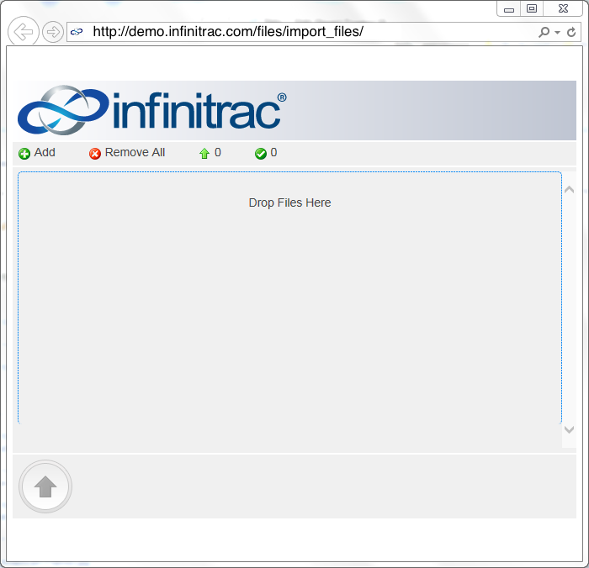This screenshot has height=568, width=589.
Task: Minimize the browser window
Action: (509, 9)
